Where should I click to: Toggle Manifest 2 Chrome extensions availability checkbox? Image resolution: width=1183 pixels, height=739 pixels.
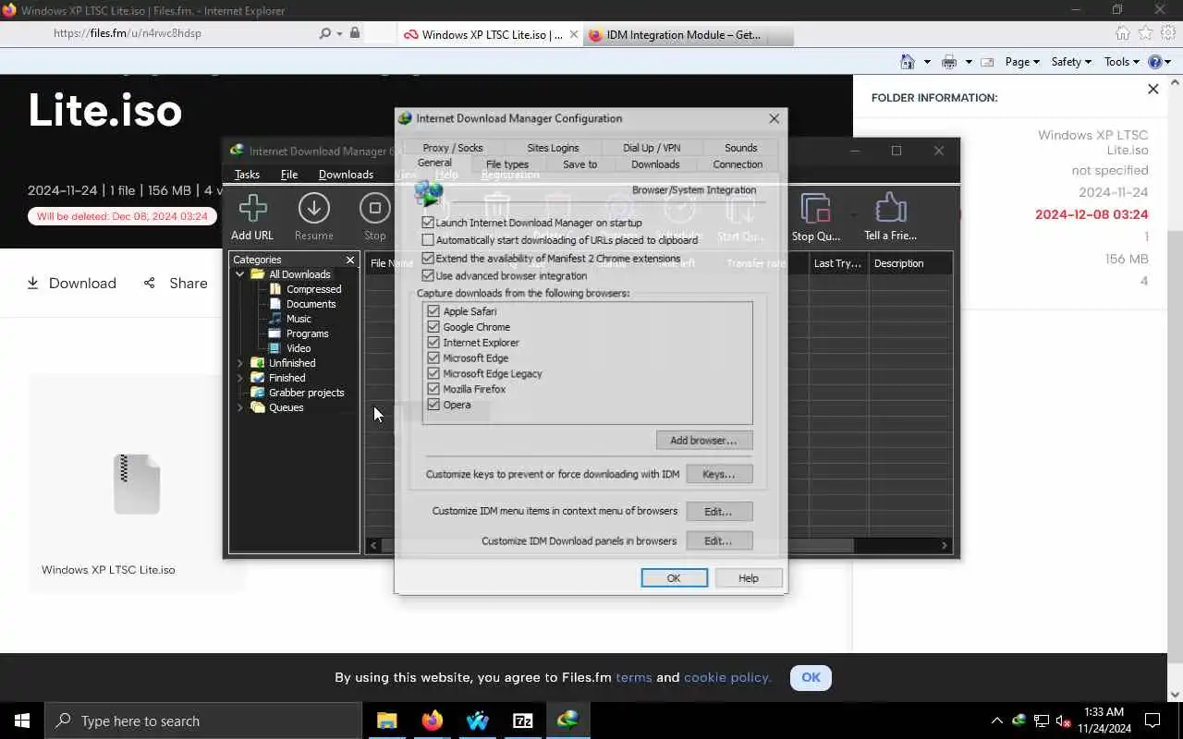coord(428,259)
